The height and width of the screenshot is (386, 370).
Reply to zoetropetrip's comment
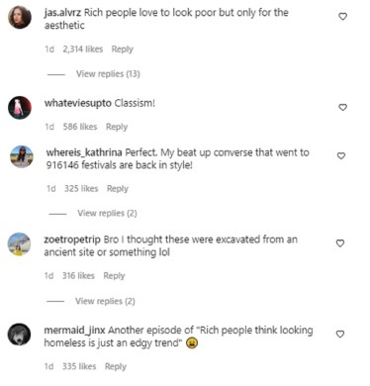point(114,275)
